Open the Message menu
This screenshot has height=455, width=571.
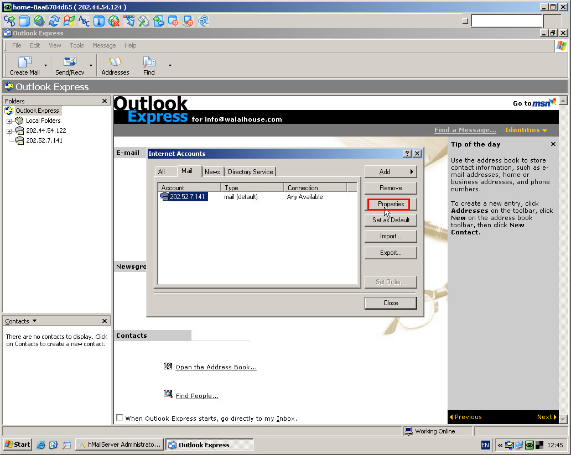(104, 45)
